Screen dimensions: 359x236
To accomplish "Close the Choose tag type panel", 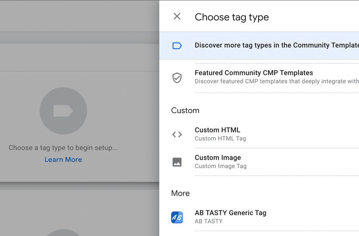I will tap(177, 16).
